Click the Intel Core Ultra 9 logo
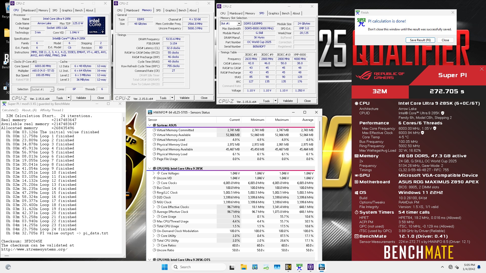 click(96, 26)
